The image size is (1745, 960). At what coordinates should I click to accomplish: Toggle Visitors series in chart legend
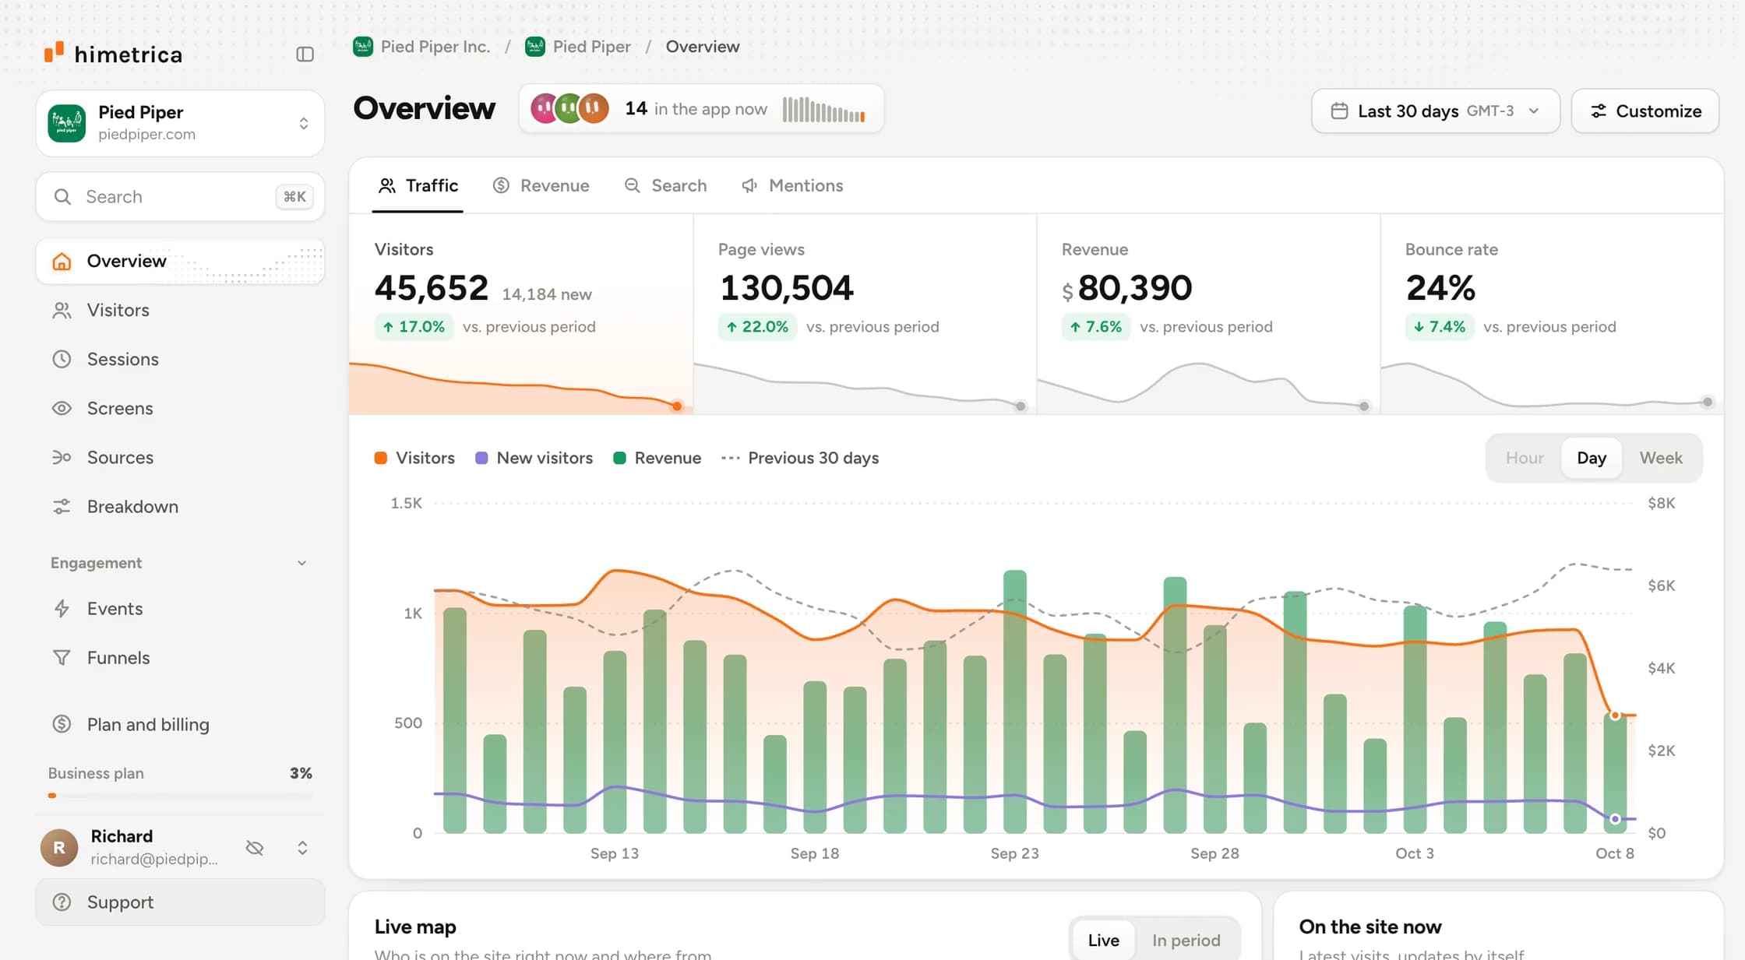pos(414,458)
